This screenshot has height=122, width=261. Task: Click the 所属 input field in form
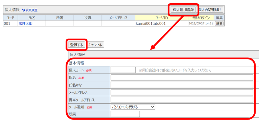click(125, 114)
